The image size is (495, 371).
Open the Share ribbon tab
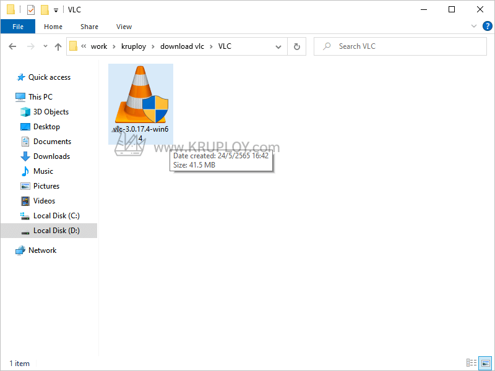[89, 27]
